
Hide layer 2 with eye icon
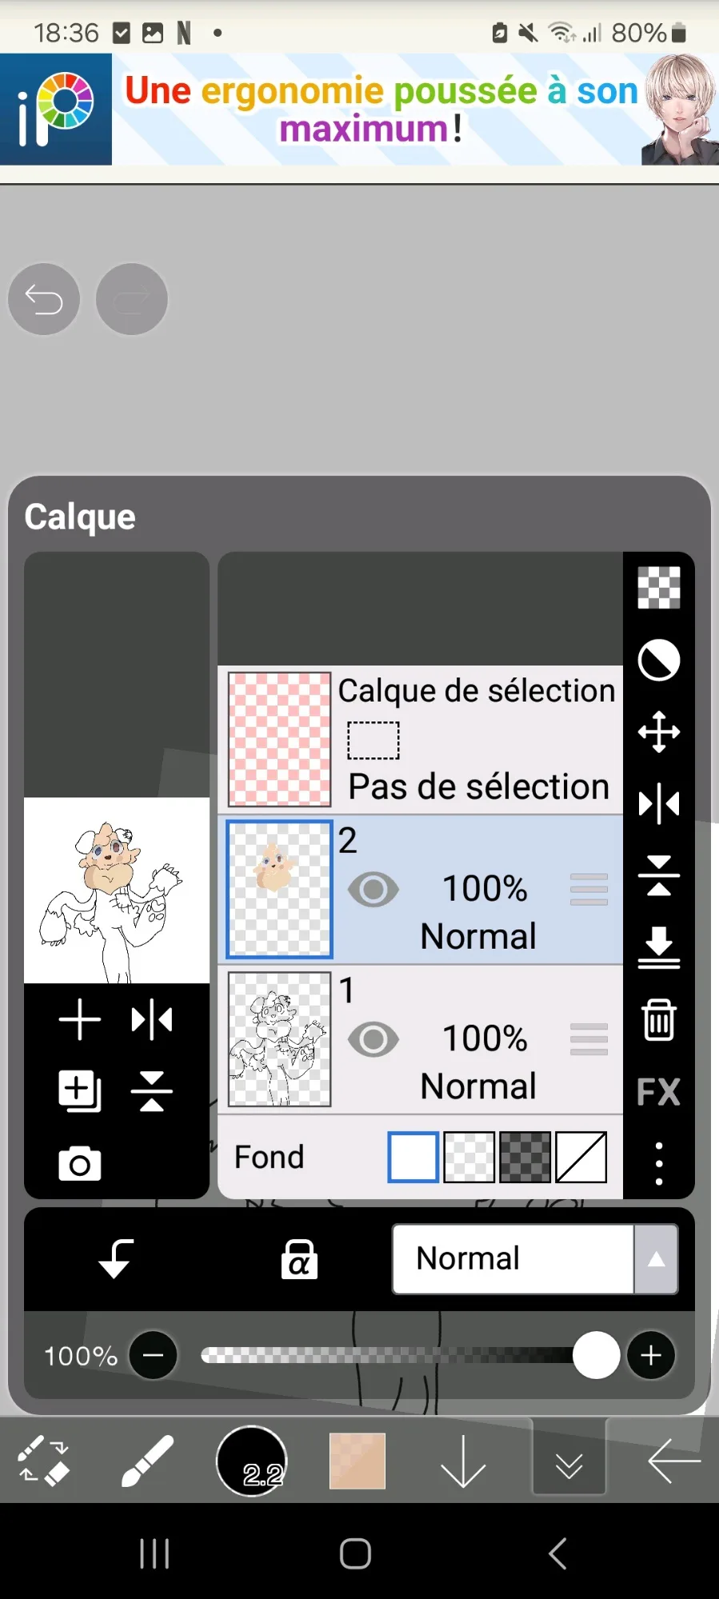pos(373,889)
